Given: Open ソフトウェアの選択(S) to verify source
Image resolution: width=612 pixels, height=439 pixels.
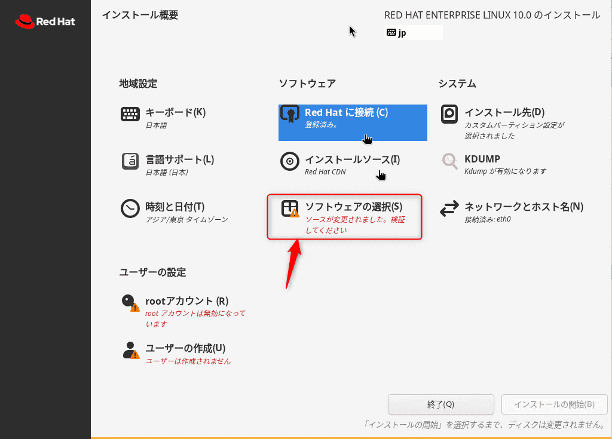Looking at the screenshot, I should coord(353,207).
